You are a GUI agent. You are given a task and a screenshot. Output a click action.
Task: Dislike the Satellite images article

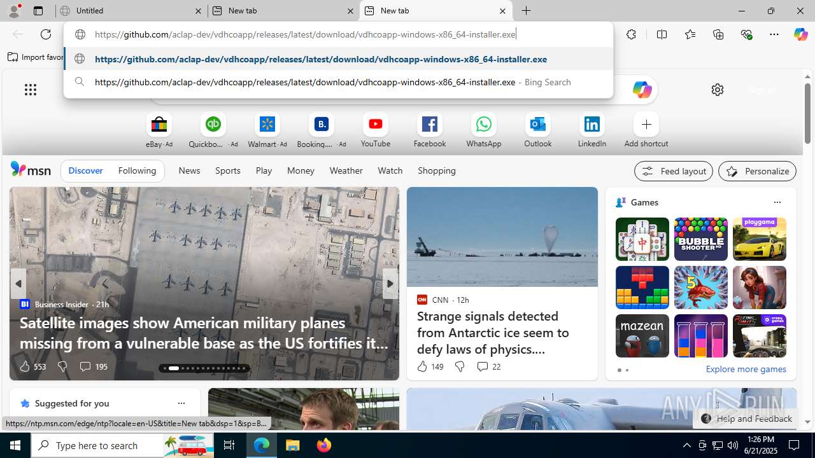pos(62,366)
